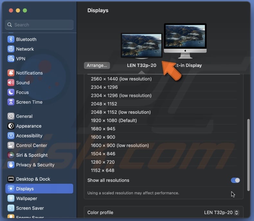Select Desktop & Dock in sidebar

(39, 179)
